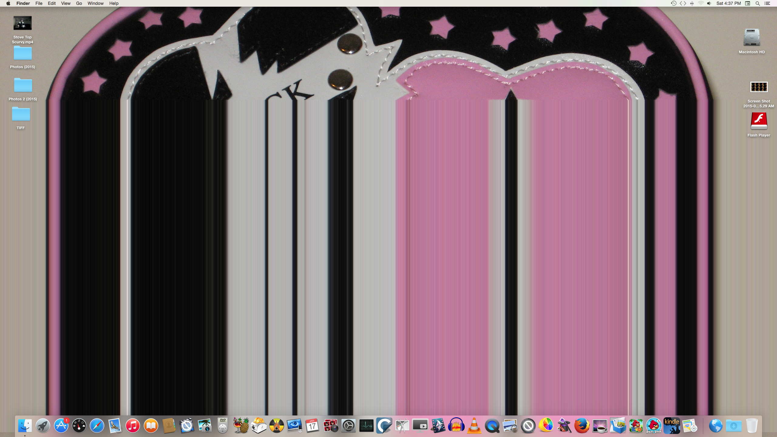777x437 pixels.
Task: Launch Photo Booth icon
Action: (x=331, y=425)
